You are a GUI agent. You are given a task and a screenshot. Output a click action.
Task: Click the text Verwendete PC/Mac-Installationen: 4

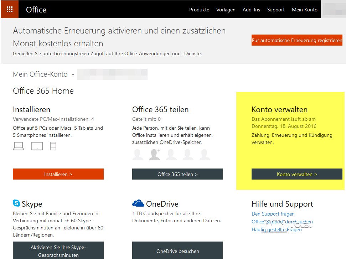[53, 119]
